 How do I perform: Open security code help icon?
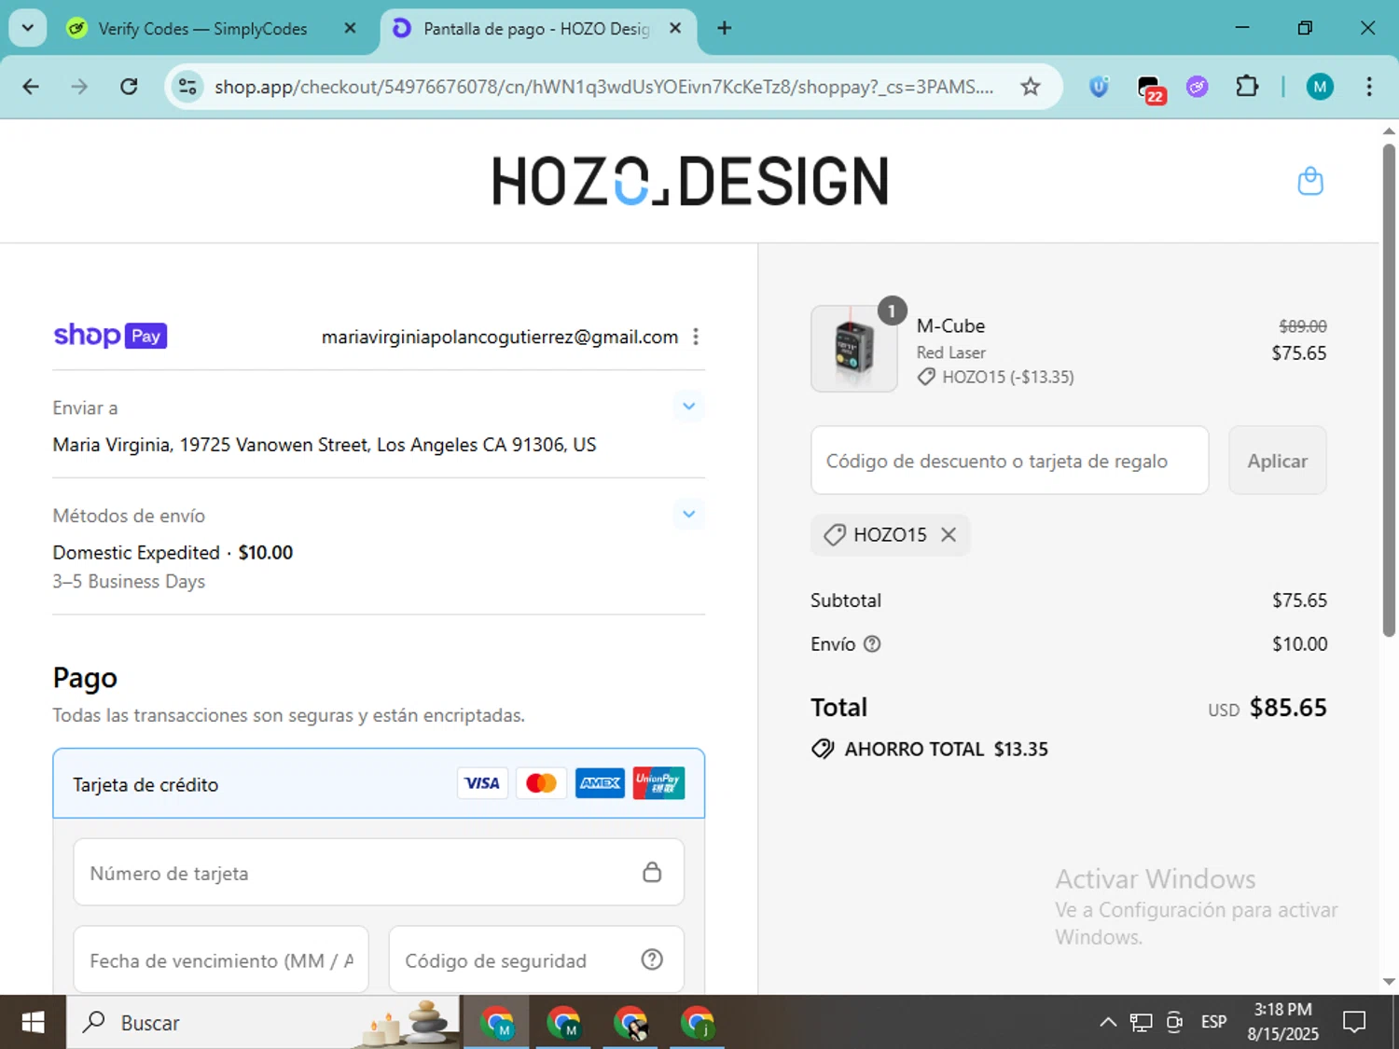(x=652, y=959)
